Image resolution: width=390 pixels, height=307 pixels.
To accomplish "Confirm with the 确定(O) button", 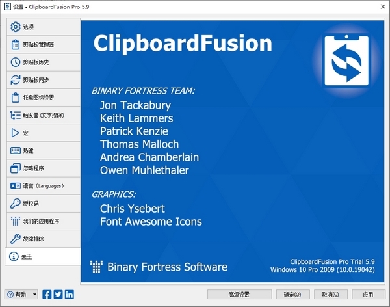I will coord(292,295).
